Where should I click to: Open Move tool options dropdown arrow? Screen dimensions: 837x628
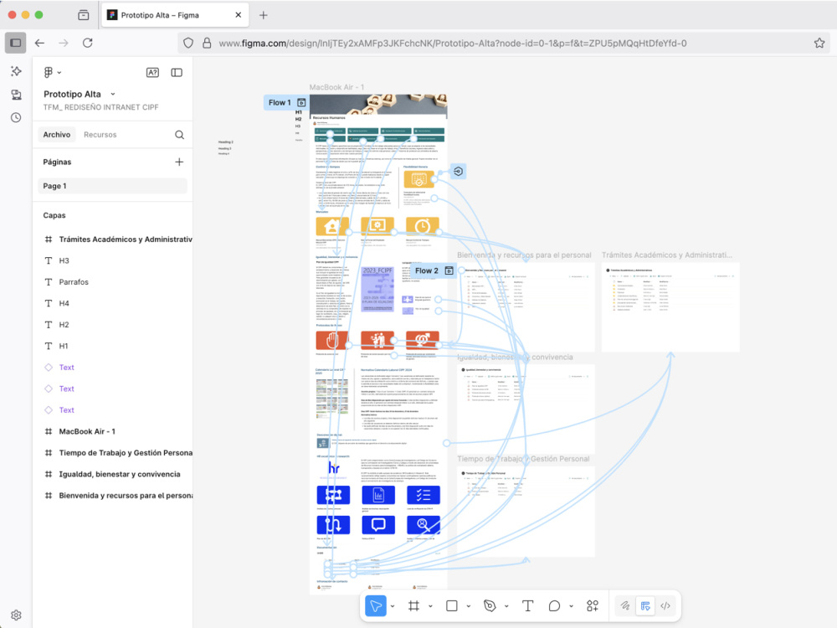[x=393, y=606]
